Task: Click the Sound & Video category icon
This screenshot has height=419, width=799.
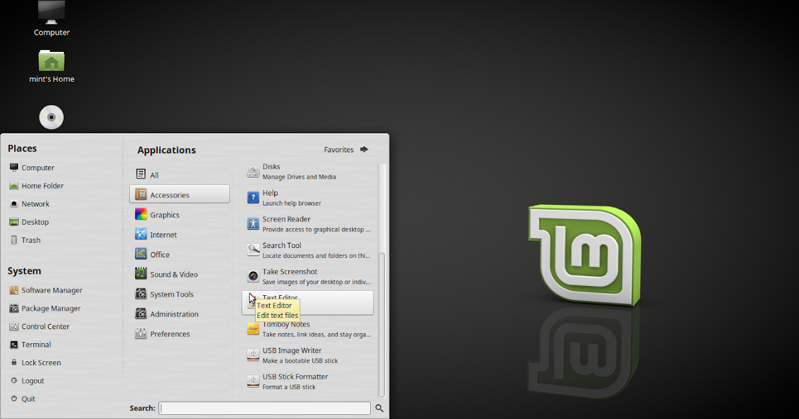Action: (140, 274)
